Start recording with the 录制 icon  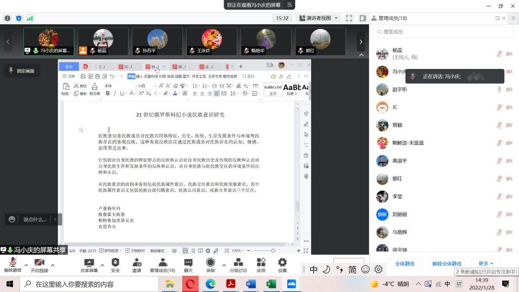[210, 263]
